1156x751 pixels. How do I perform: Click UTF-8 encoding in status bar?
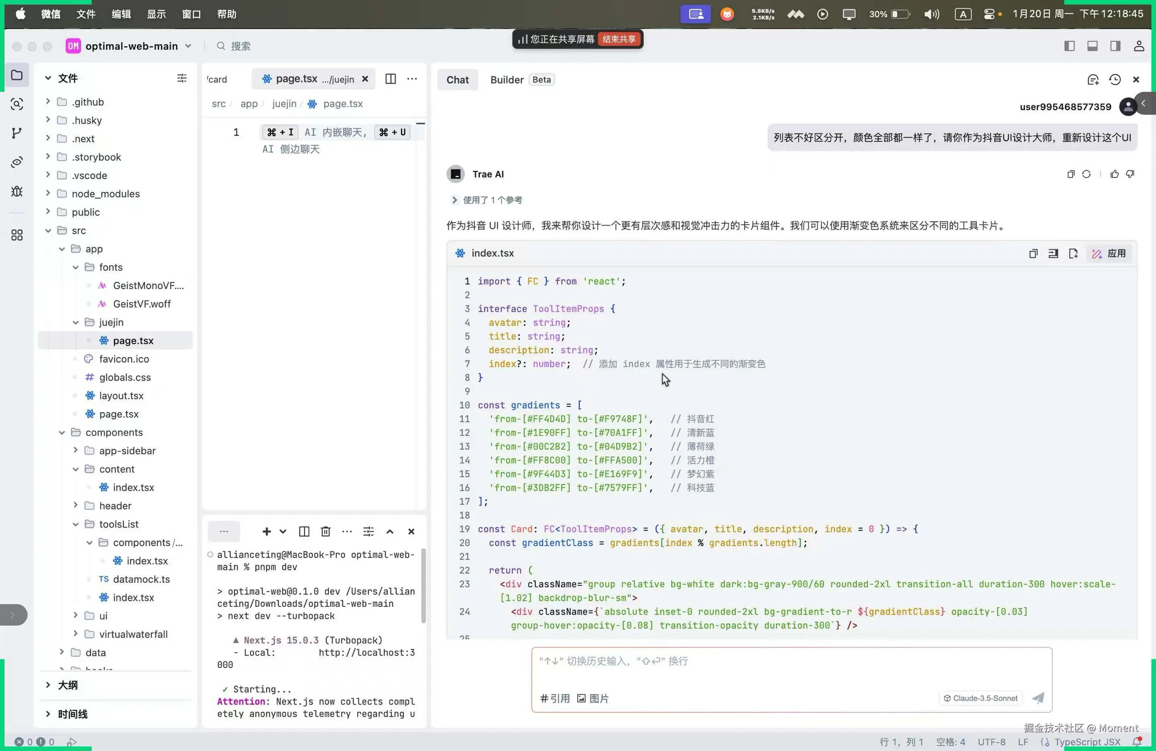tap(991, 742)
